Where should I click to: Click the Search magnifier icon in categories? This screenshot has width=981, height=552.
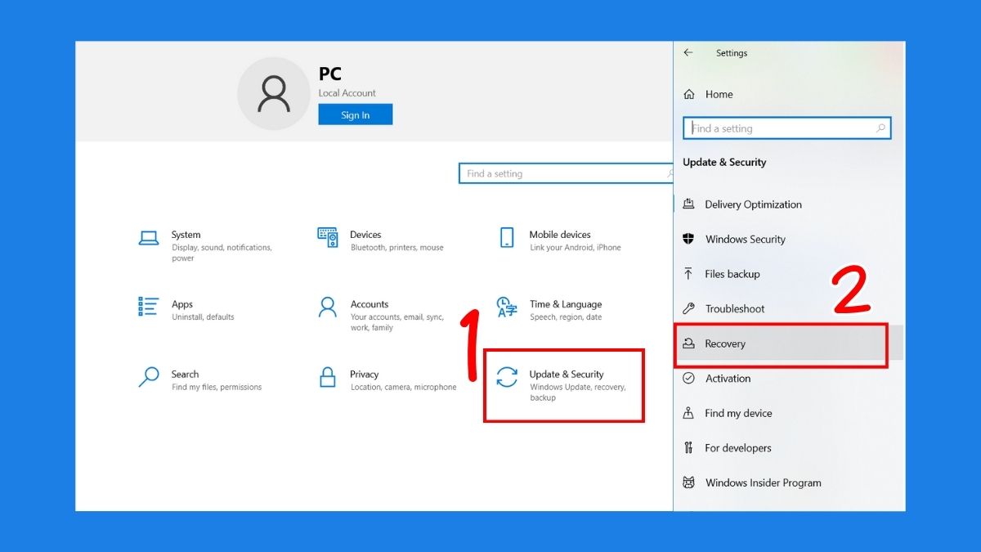pyautogui.click(x=149, y=377)
